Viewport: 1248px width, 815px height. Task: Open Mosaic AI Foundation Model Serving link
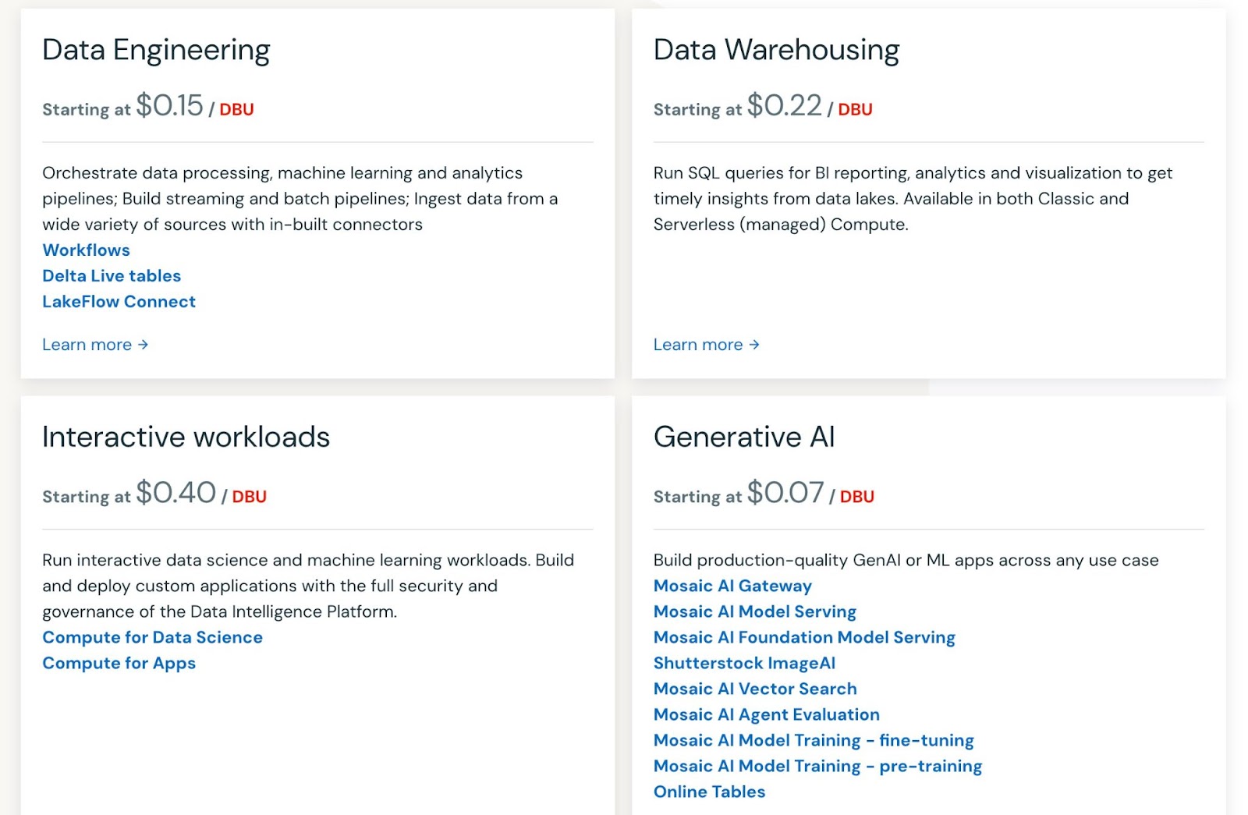pos(804,638)
